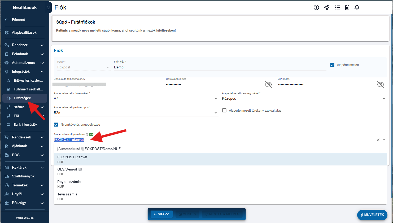Reveal the hidden API kulcs value
Screen dimensions: 393x223
(x=381, y=84)
